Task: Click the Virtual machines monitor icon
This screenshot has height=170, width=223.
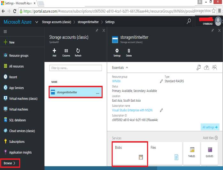Action: tap(5, 109)
